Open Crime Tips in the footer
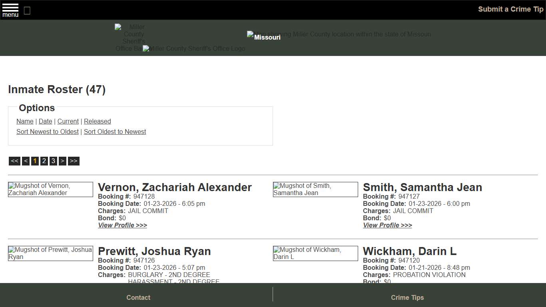The height and width of the screenshot is (307, 546). (x=407, y=297)
